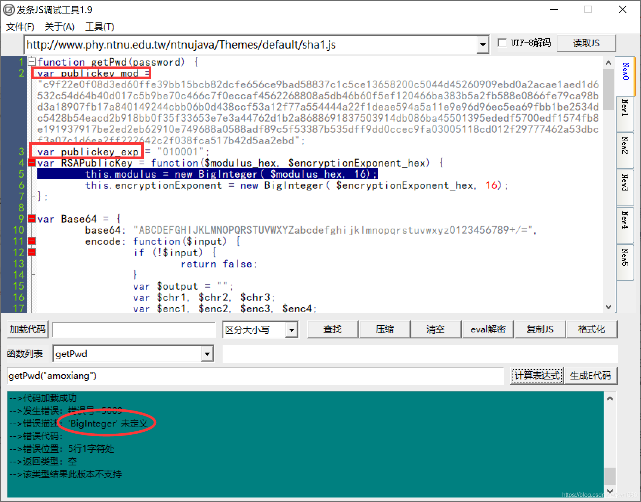The width and height of the screenshot is (641, 502).
Task: Click the 代码加载成功 output line
Action: 43,398
